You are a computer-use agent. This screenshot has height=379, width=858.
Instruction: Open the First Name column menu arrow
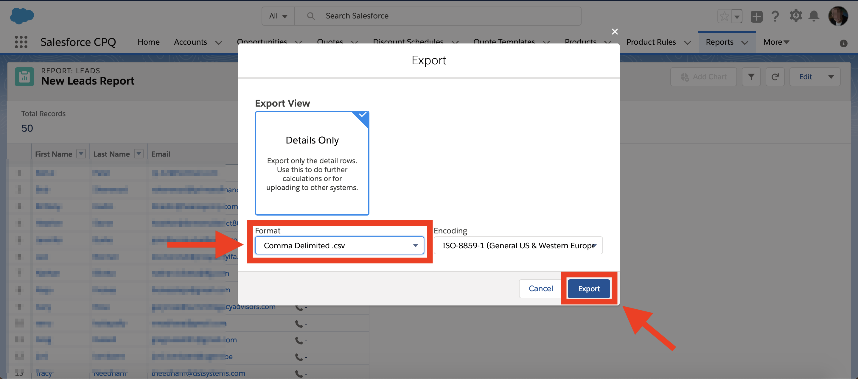81,153
